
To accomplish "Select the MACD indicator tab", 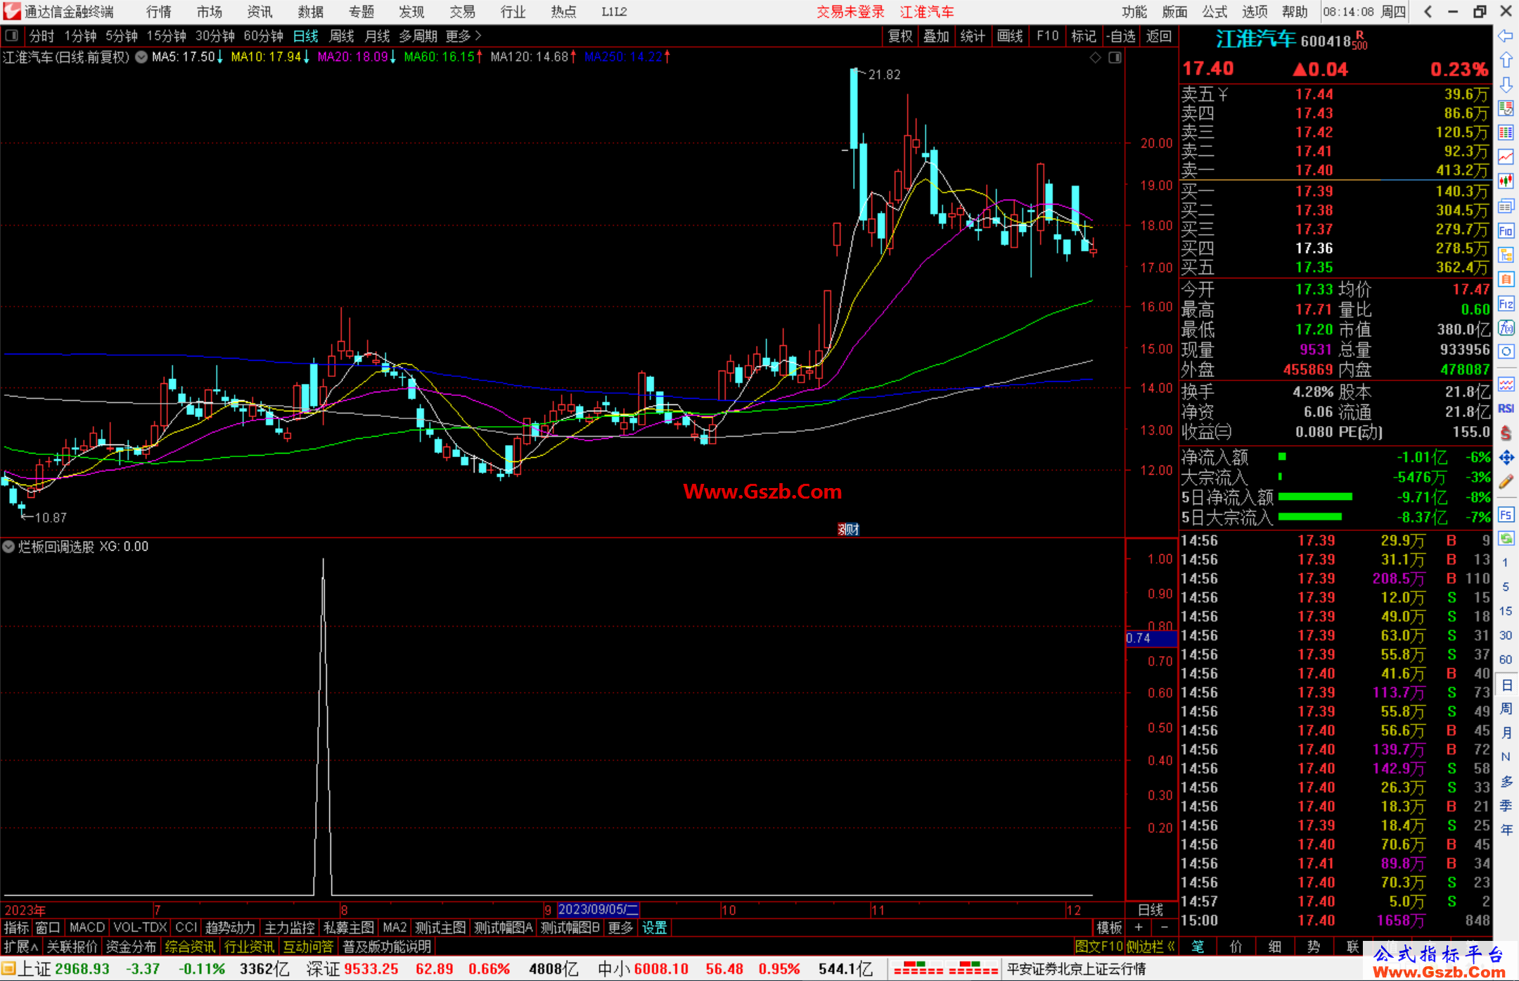I will coord(87,928).
